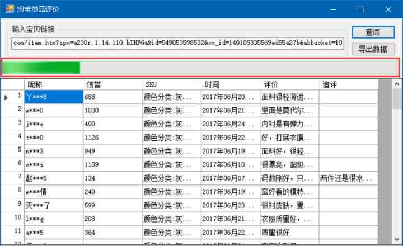Click the credit value 240
This screenshot has height=246, width=403.
tap(113, 192)
